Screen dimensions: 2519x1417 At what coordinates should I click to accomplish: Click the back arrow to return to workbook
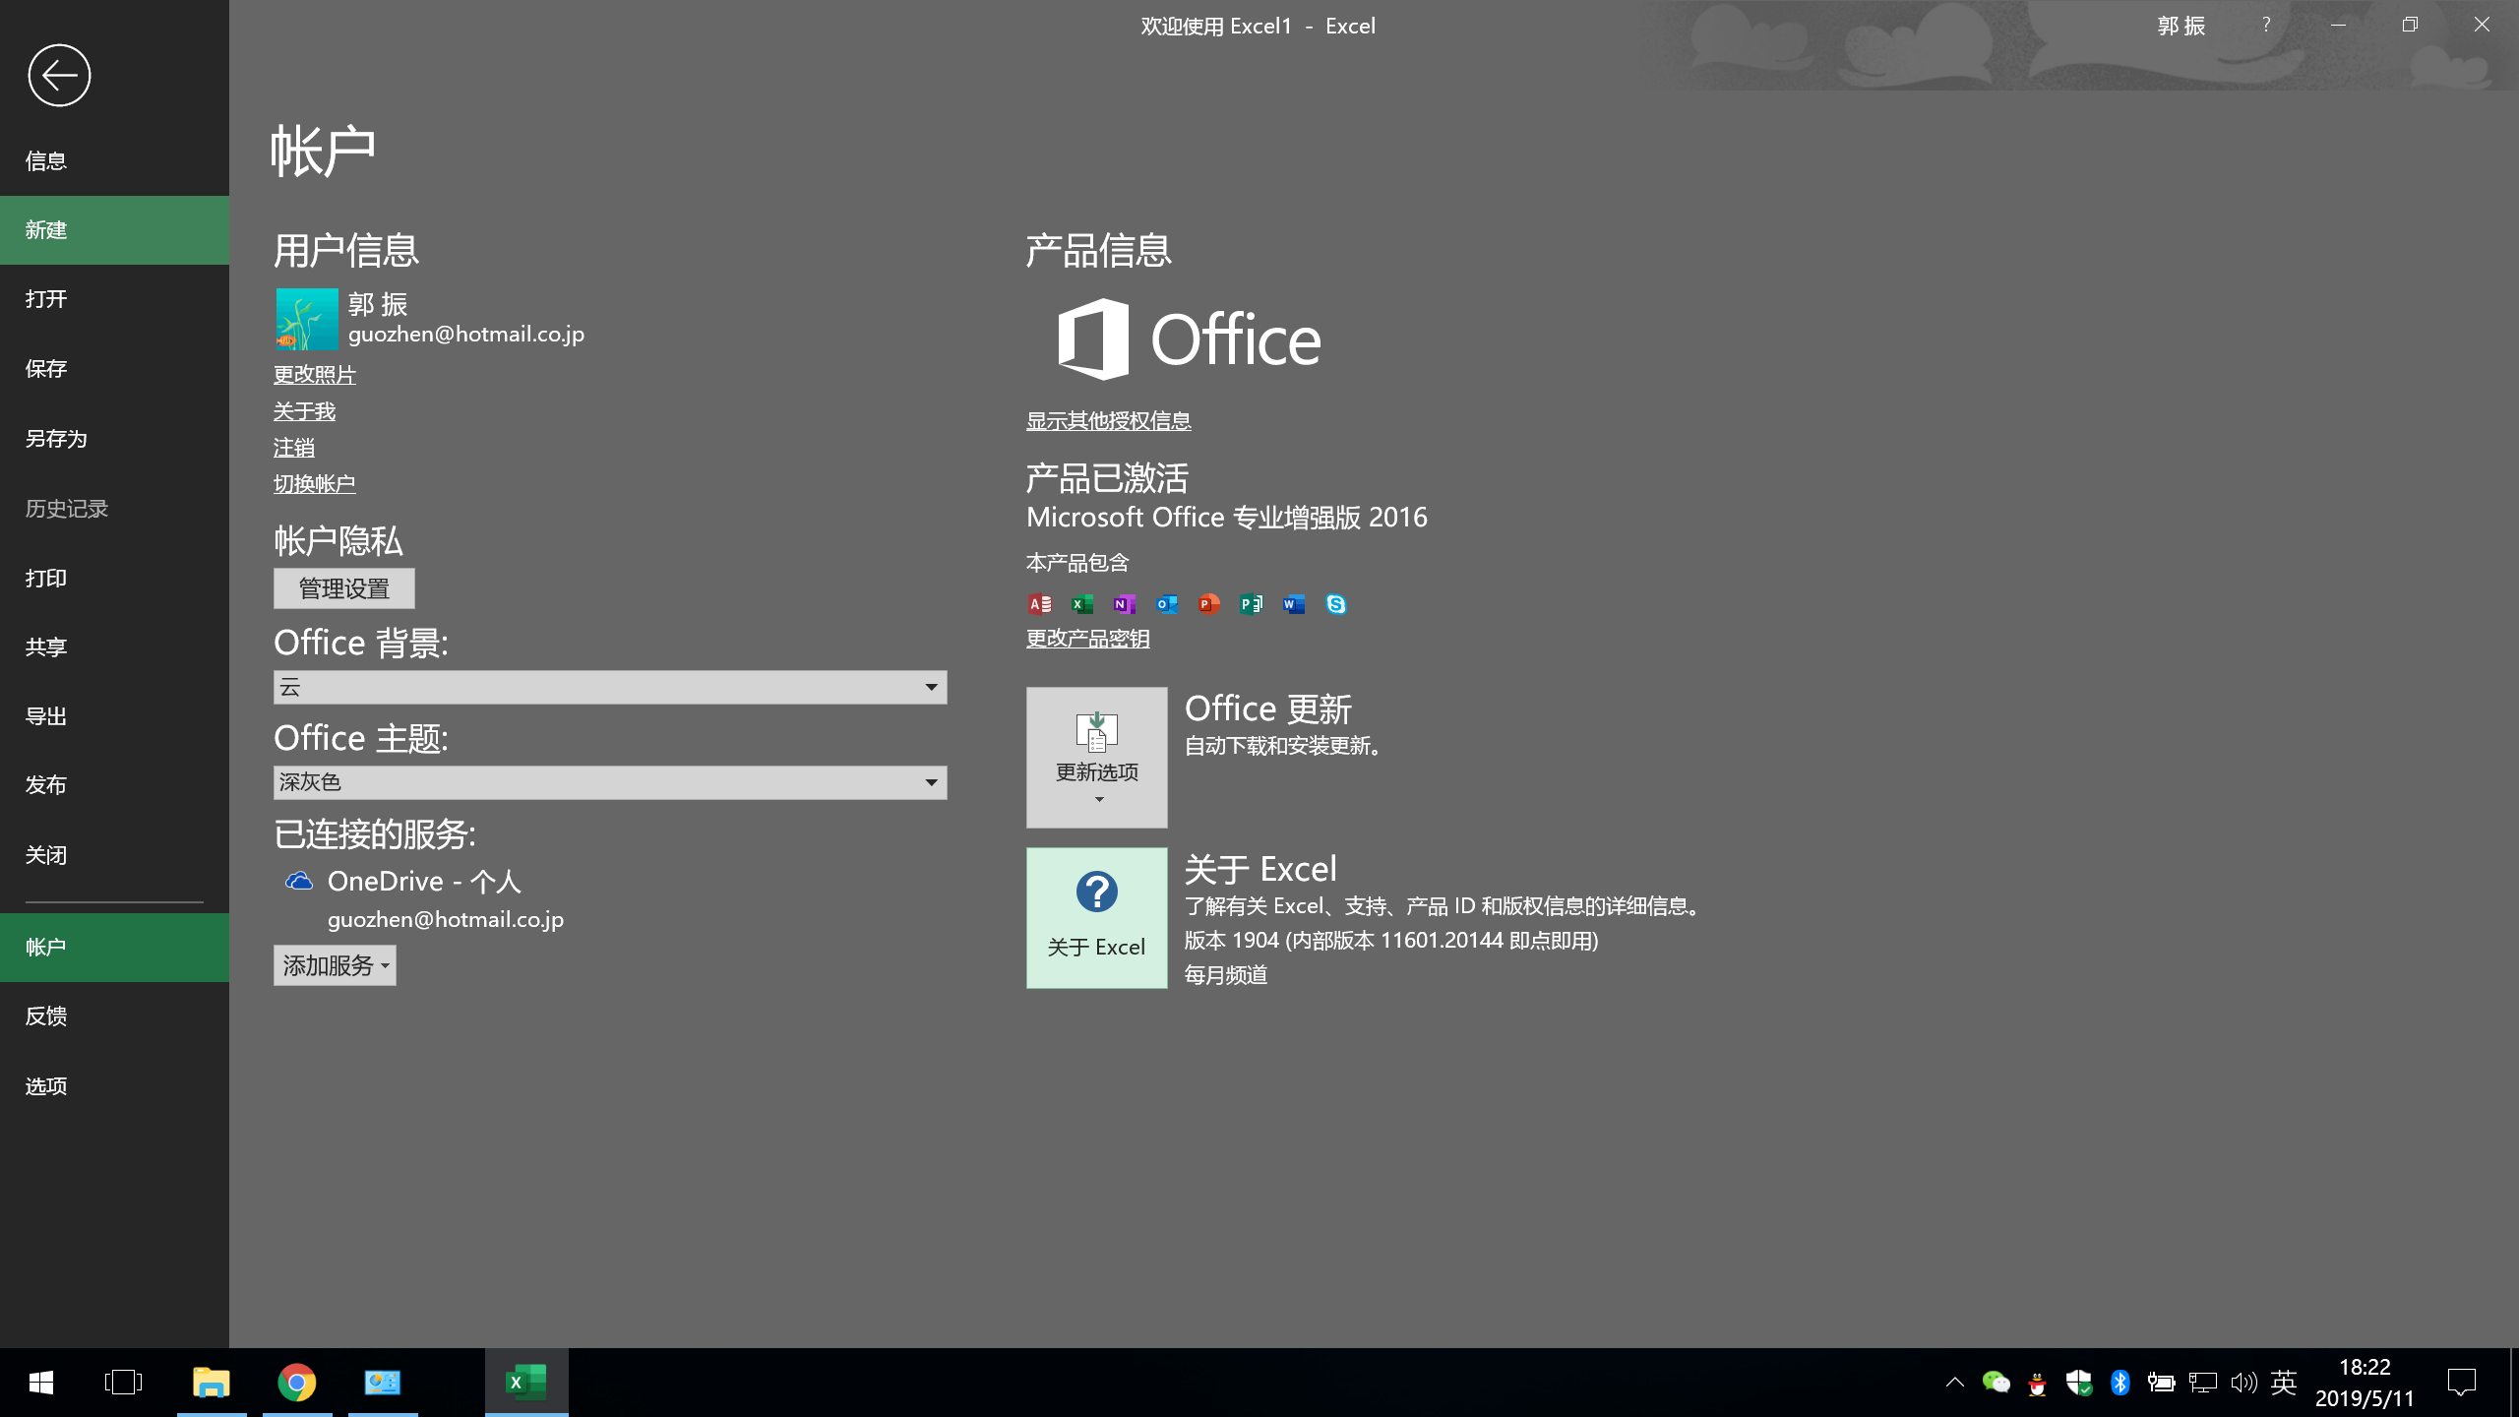click(x=59, y=75)
